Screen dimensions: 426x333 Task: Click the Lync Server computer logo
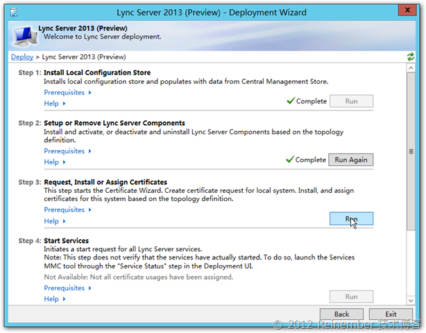[x=25, y=36]
